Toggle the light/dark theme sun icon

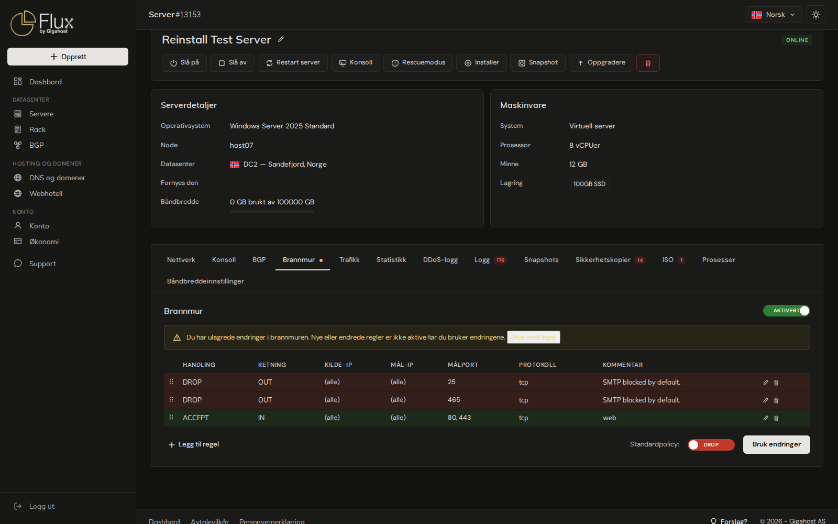816,15
